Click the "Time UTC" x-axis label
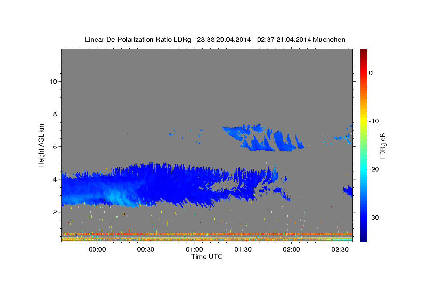This screenshot has width=436, height=290. coord(207,257)
